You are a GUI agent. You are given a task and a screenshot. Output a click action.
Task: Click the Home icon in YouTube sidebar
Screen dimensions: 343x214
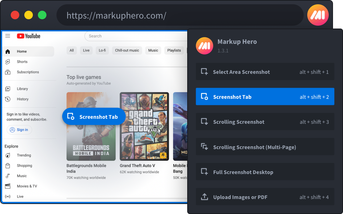8,51
